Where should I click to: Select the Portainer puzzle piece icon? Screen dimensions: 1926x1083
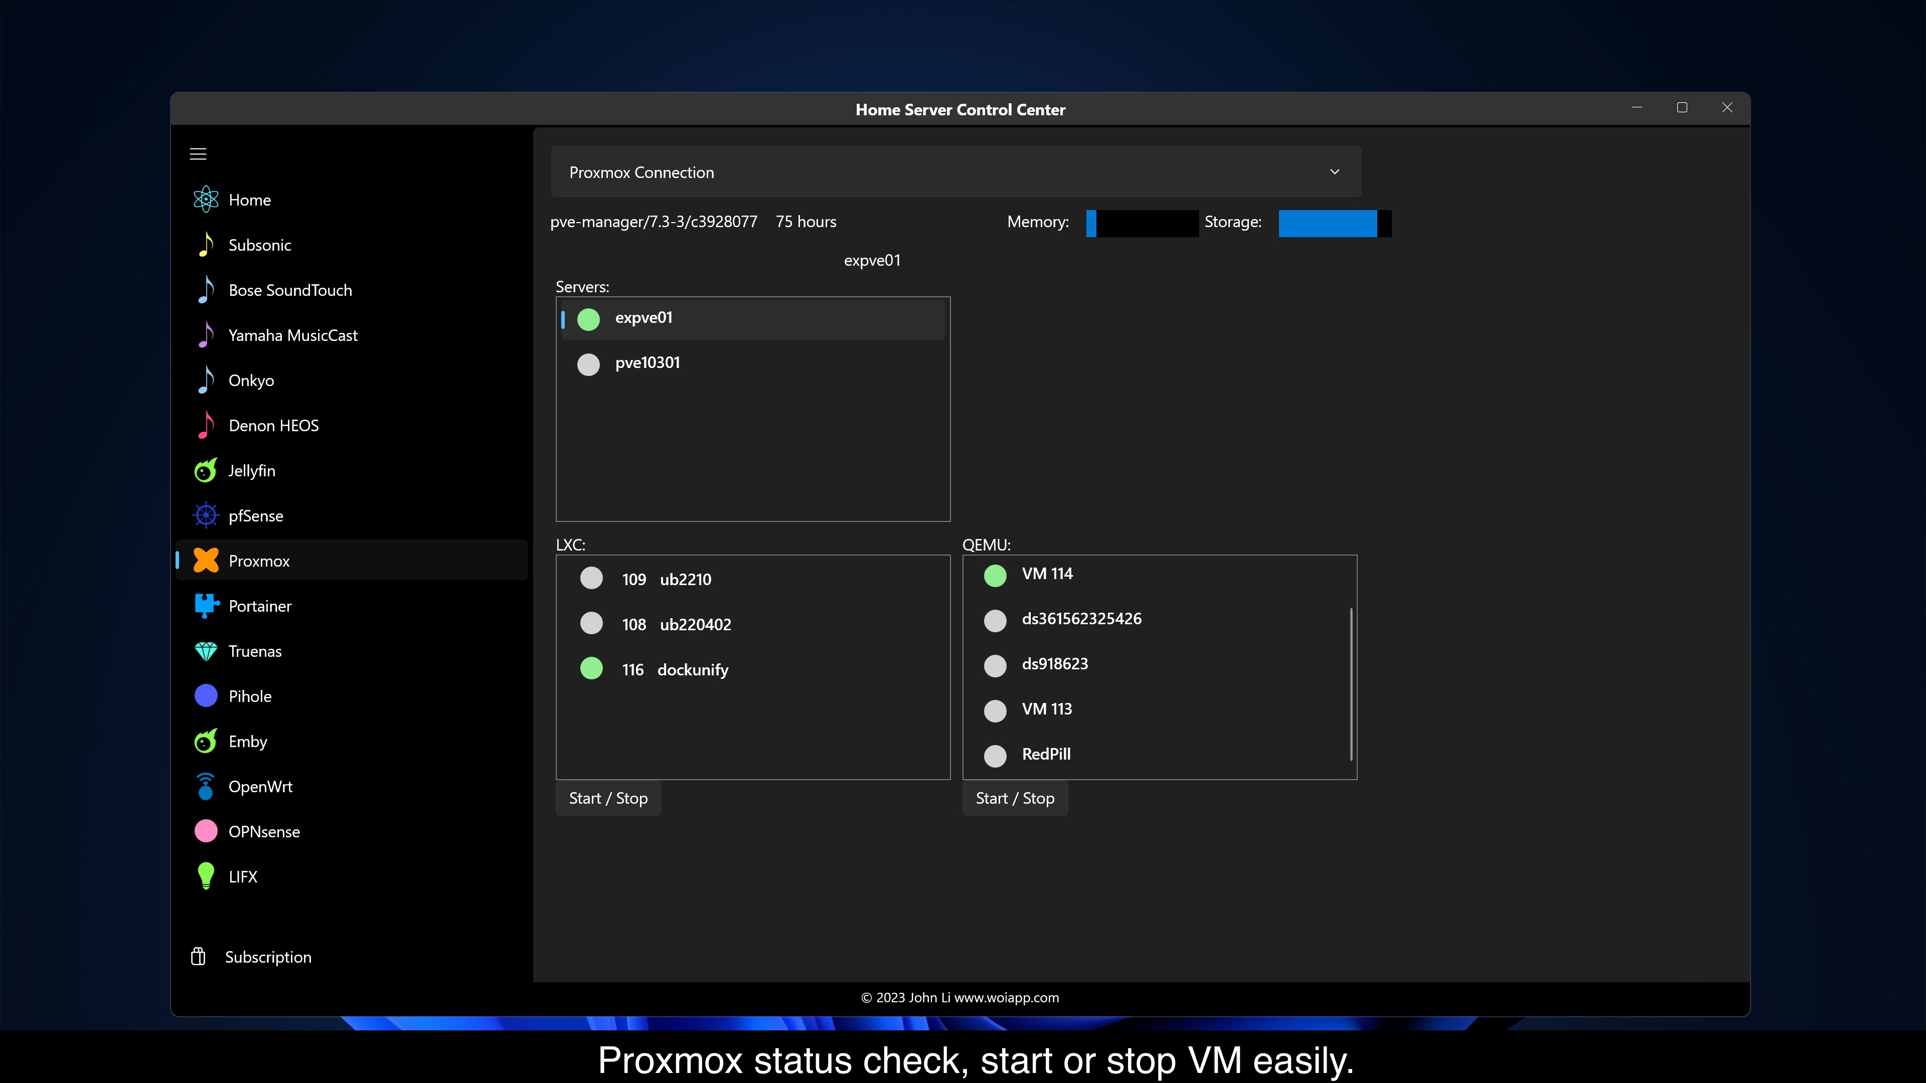pos(206,605)
